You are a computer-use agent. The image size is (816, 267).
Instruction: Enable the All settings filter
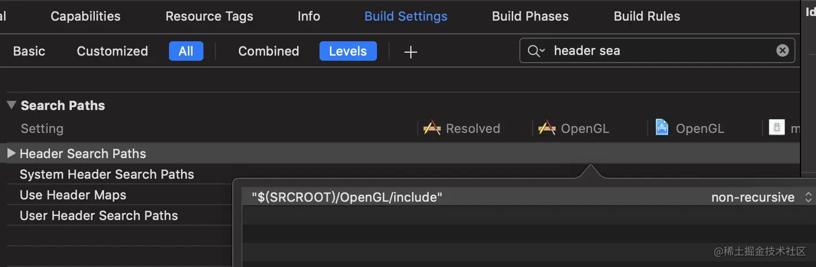point(186,51)
